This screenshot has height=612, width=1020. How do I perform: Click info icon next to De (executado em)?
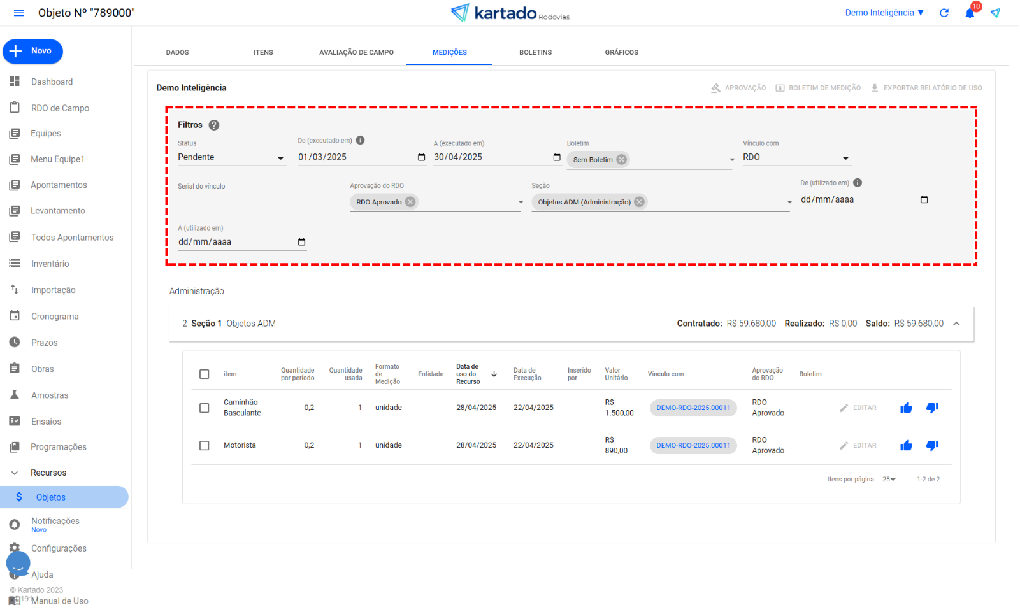click(x=360, y=141)
